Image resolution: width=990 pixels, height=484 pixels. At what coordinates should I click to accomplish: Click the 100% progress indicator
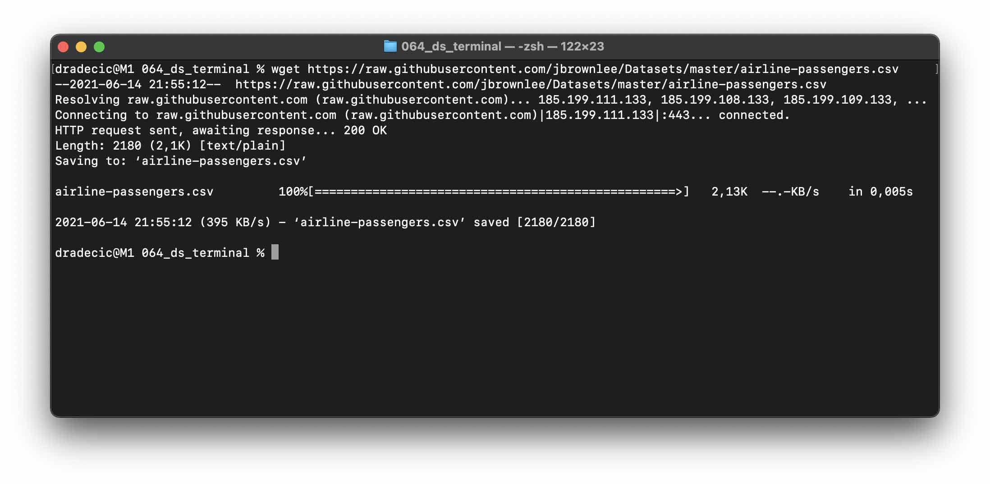293,192
